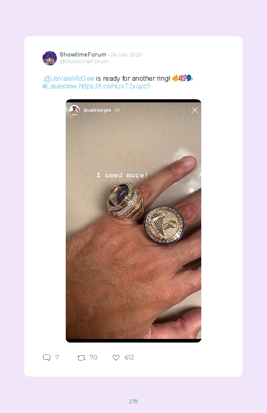The width and height of the screenshot is (267, 413).
Task: Click the 24 juin 2020 timestamp
Action: point(126,55)
